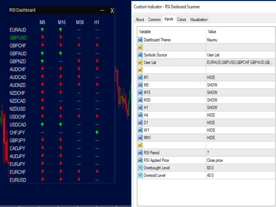Select EURAUD symbol in the dashboard
Image resolution: width=276 pixels, height=207 pixels.
point(18,30)
